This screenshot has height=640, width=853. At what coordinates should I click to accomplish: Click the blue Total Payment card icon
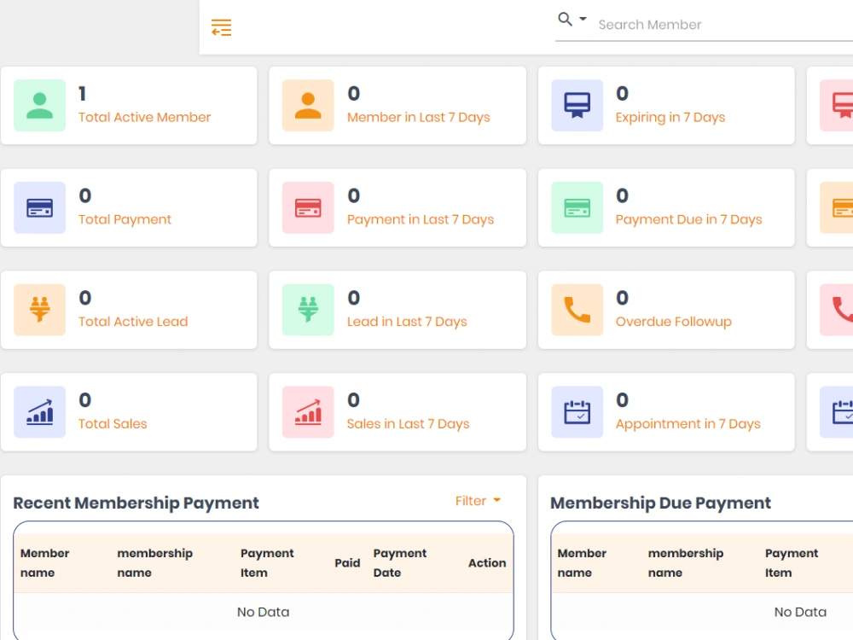click(40, 208)
